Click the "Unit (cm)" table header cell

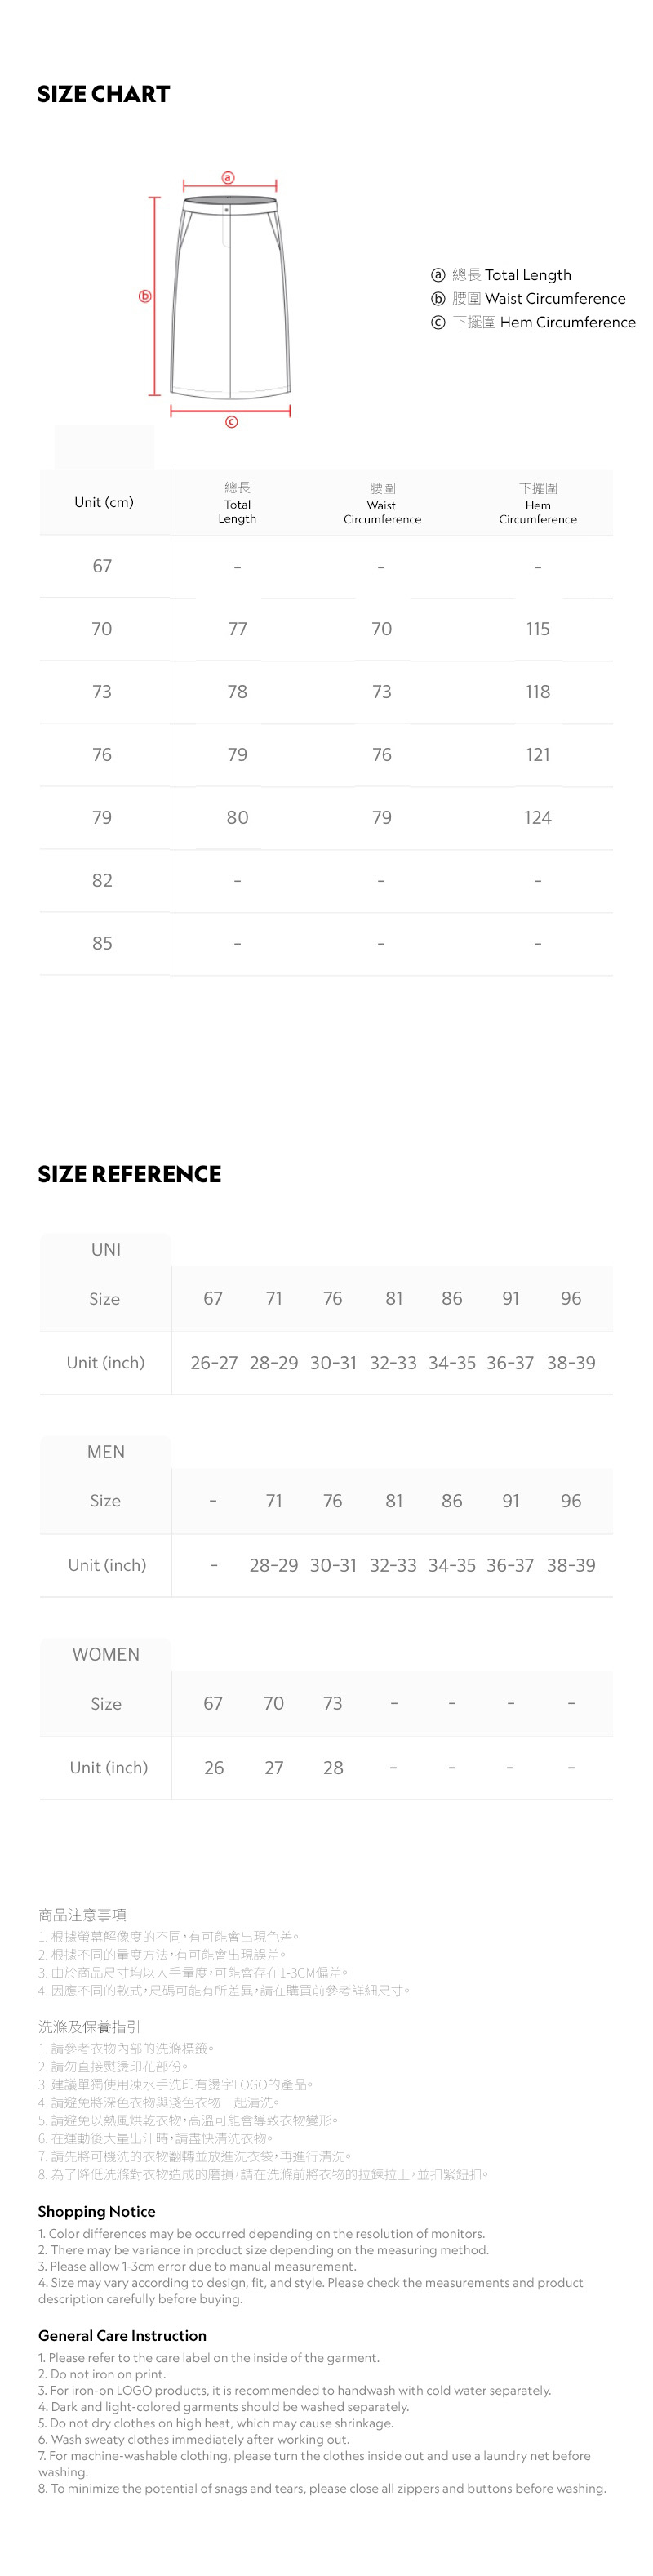click(104, 502)
